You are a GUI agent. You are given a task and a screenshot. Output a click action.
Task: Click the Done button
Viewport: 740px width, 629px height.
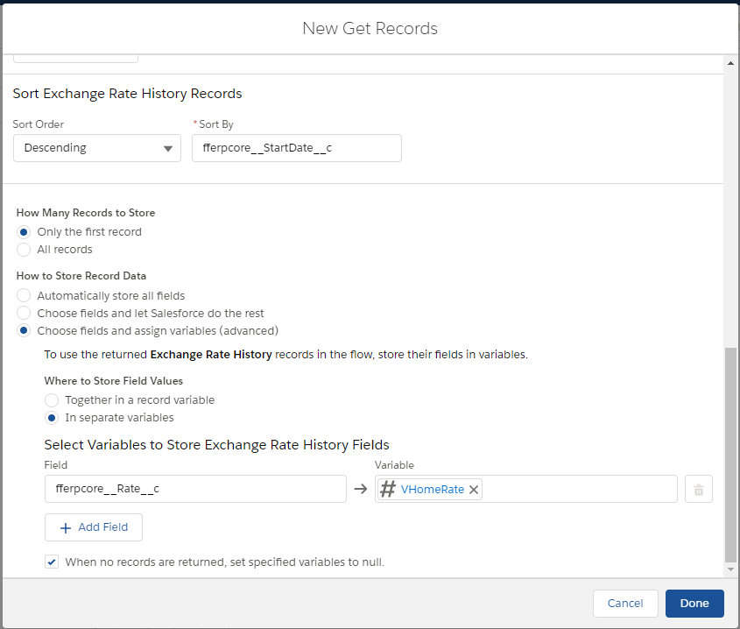pos(694,604)
